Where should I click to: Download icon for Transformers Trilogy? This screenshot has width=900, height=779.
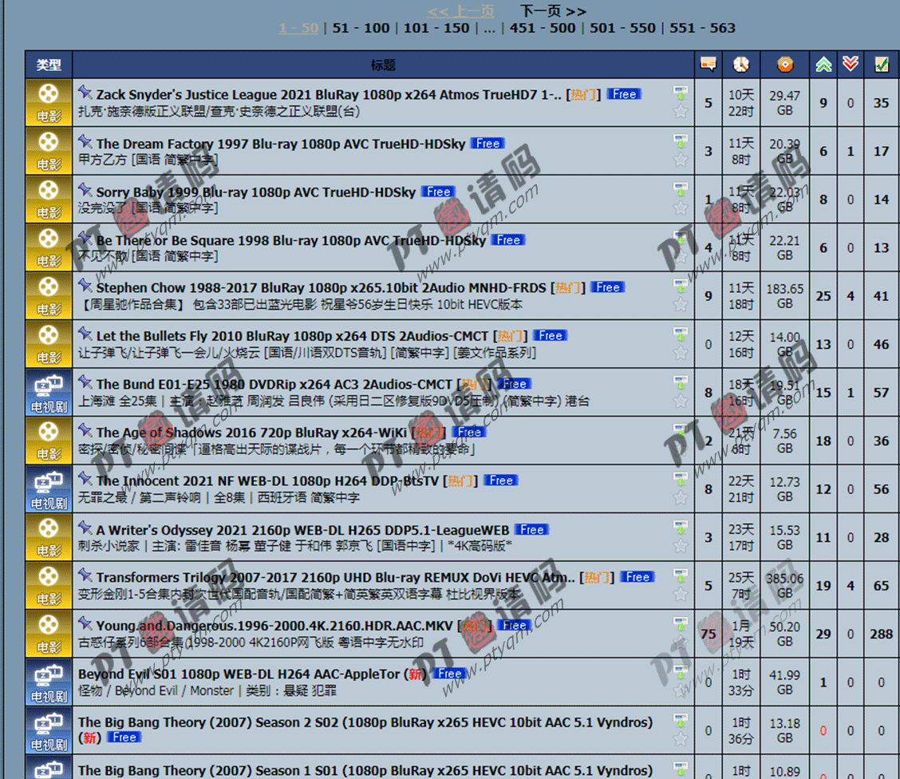pyautogui.click(x=681, y=574)
